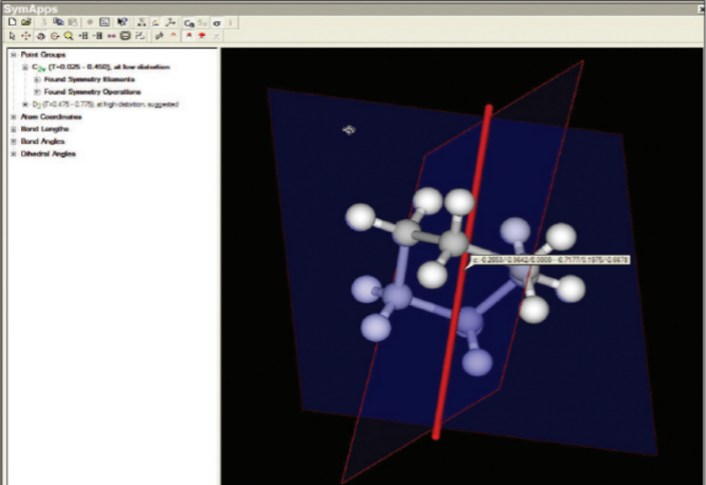Select the magnifier zoom tool

click(69, 36)
